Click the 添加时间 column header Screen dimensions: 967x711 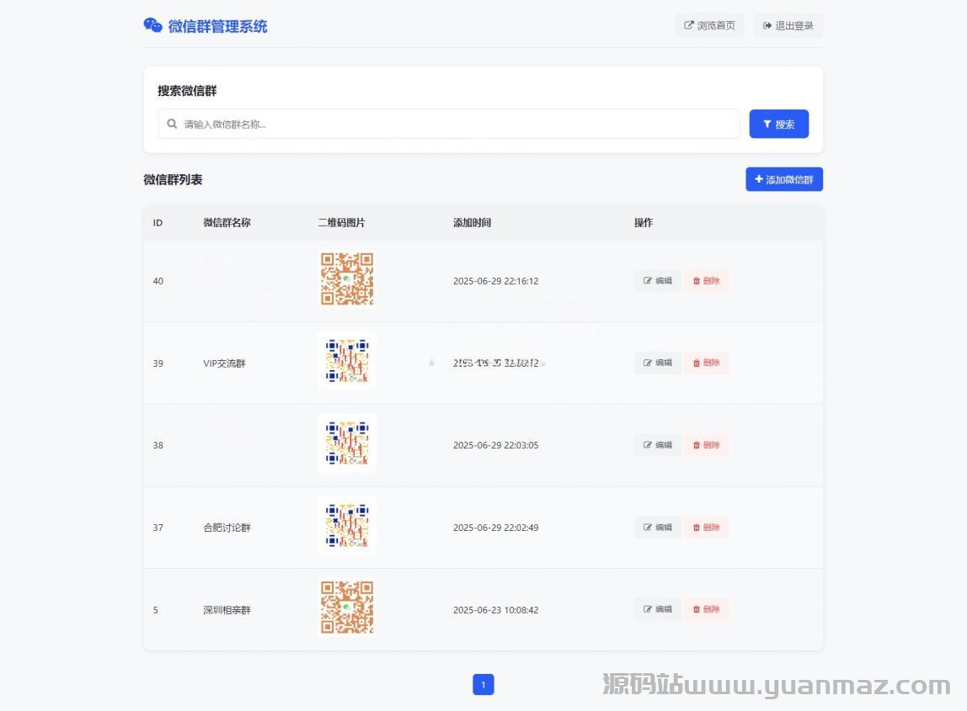472,222
